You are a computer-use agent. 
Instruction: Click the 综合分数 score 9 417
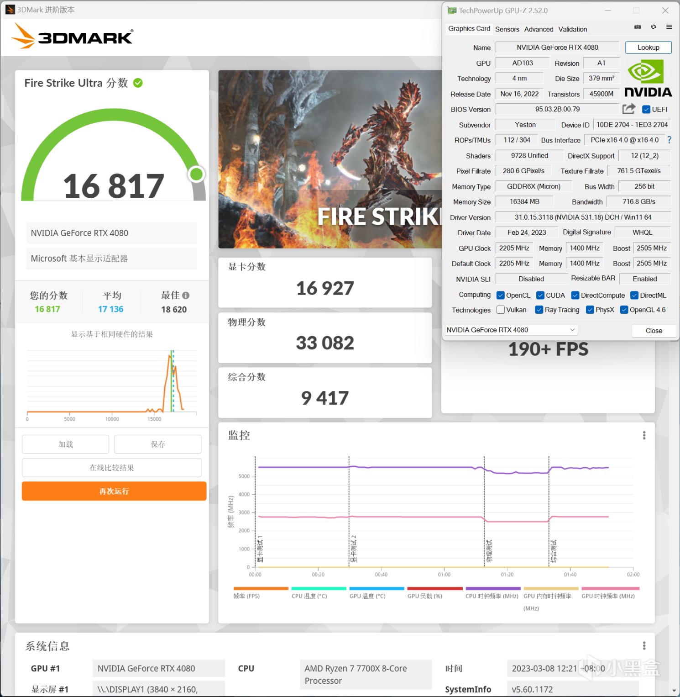325,398
